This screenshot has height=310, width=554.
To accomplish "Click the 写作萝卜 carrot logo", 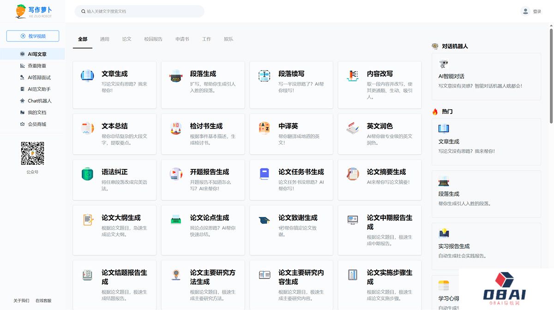I will coord(21,11).
